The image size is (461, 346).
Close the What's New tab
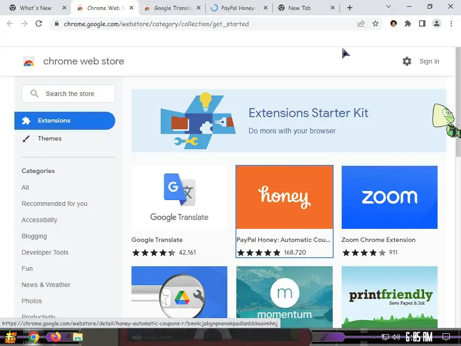coord(64,8)
